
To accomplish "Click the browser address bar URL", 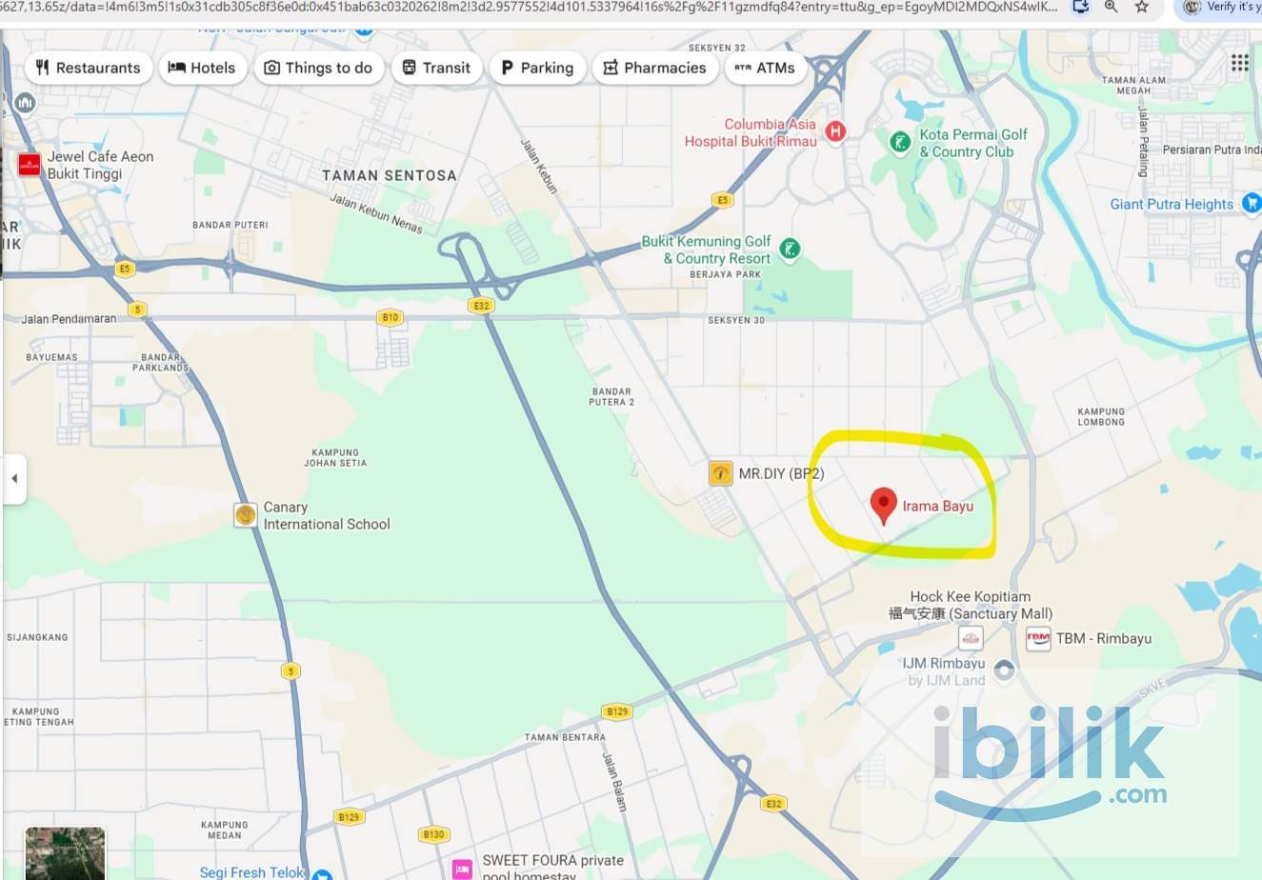I will 530,7.
